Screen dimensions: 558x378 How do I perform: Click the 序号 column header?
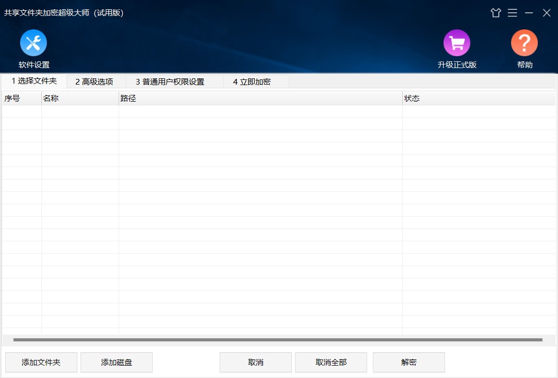[x=22, y=98]
